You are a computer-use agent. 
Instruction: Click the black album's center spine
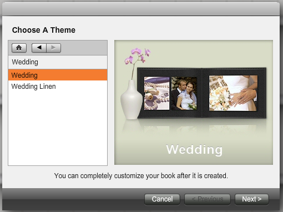click(x=201, y=93)
